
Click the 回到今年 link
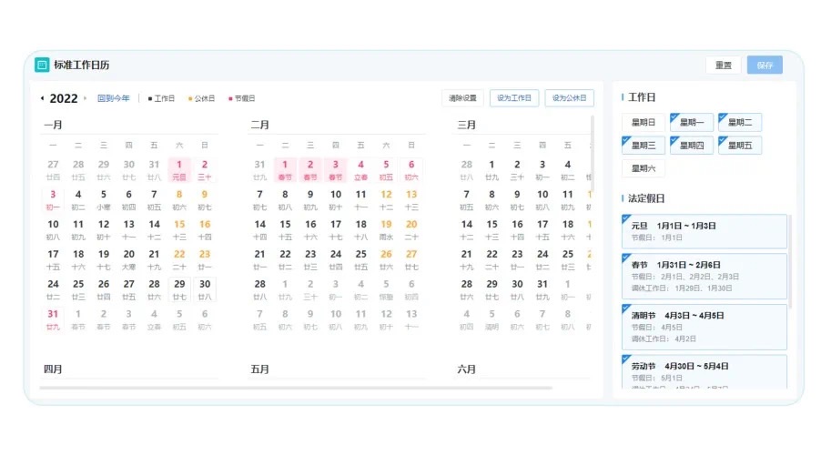(114, 98)
